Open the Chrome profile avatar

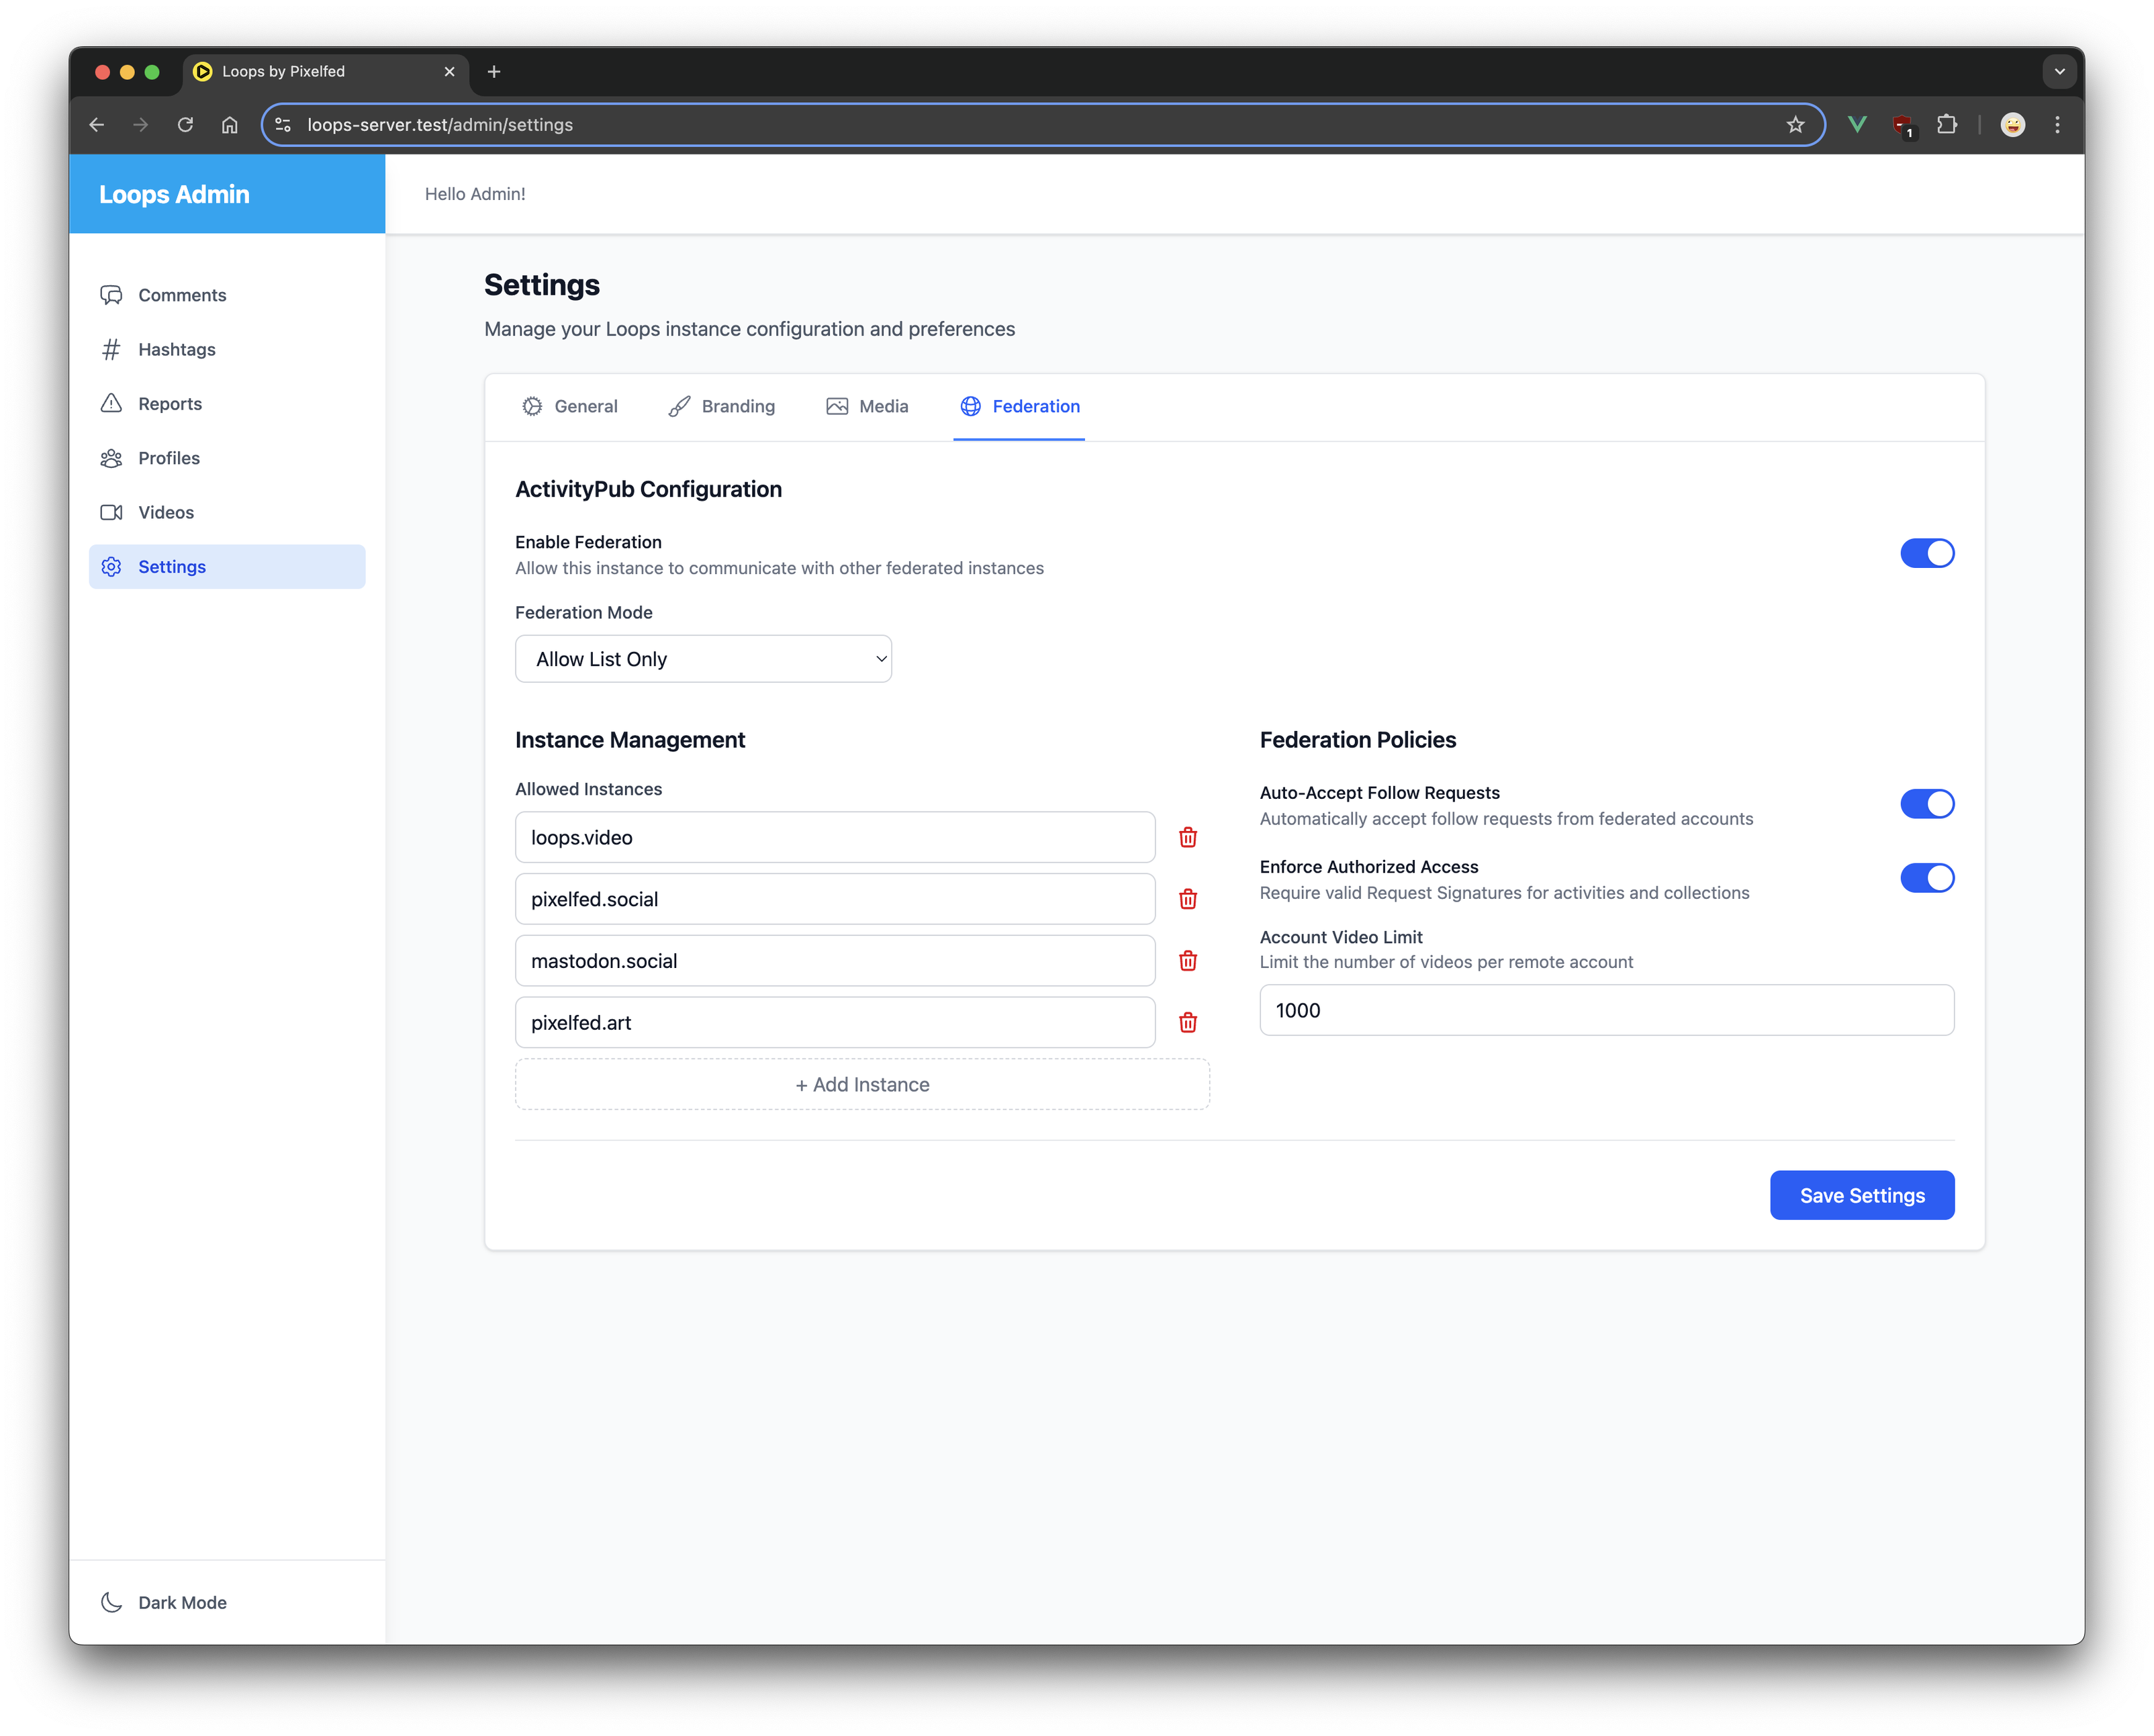[2013, 125]
